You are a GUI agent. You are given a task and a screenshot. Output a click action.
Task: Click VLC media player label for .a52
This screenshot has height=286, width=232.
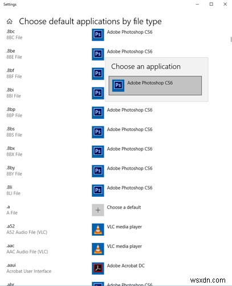click(124, 227)
